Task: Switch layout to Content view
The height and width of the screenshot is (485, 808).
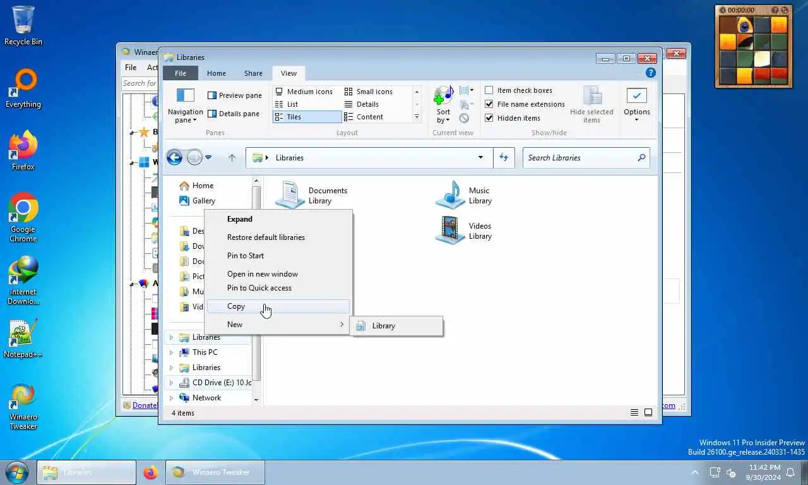Action: click(x=364, y=117)
